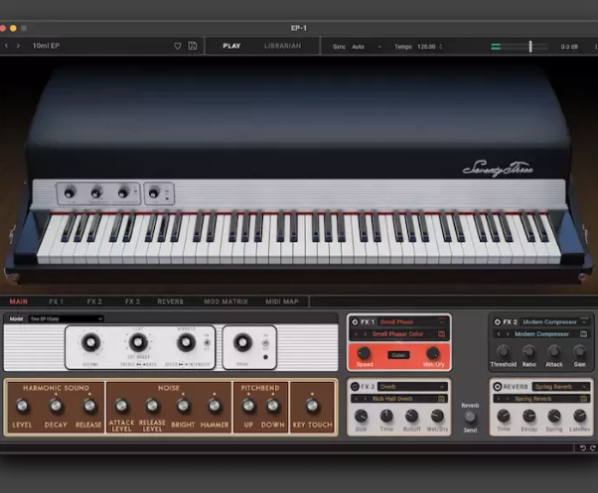Open the FX 1 Small Phase effect dropdown

(412, 322)
